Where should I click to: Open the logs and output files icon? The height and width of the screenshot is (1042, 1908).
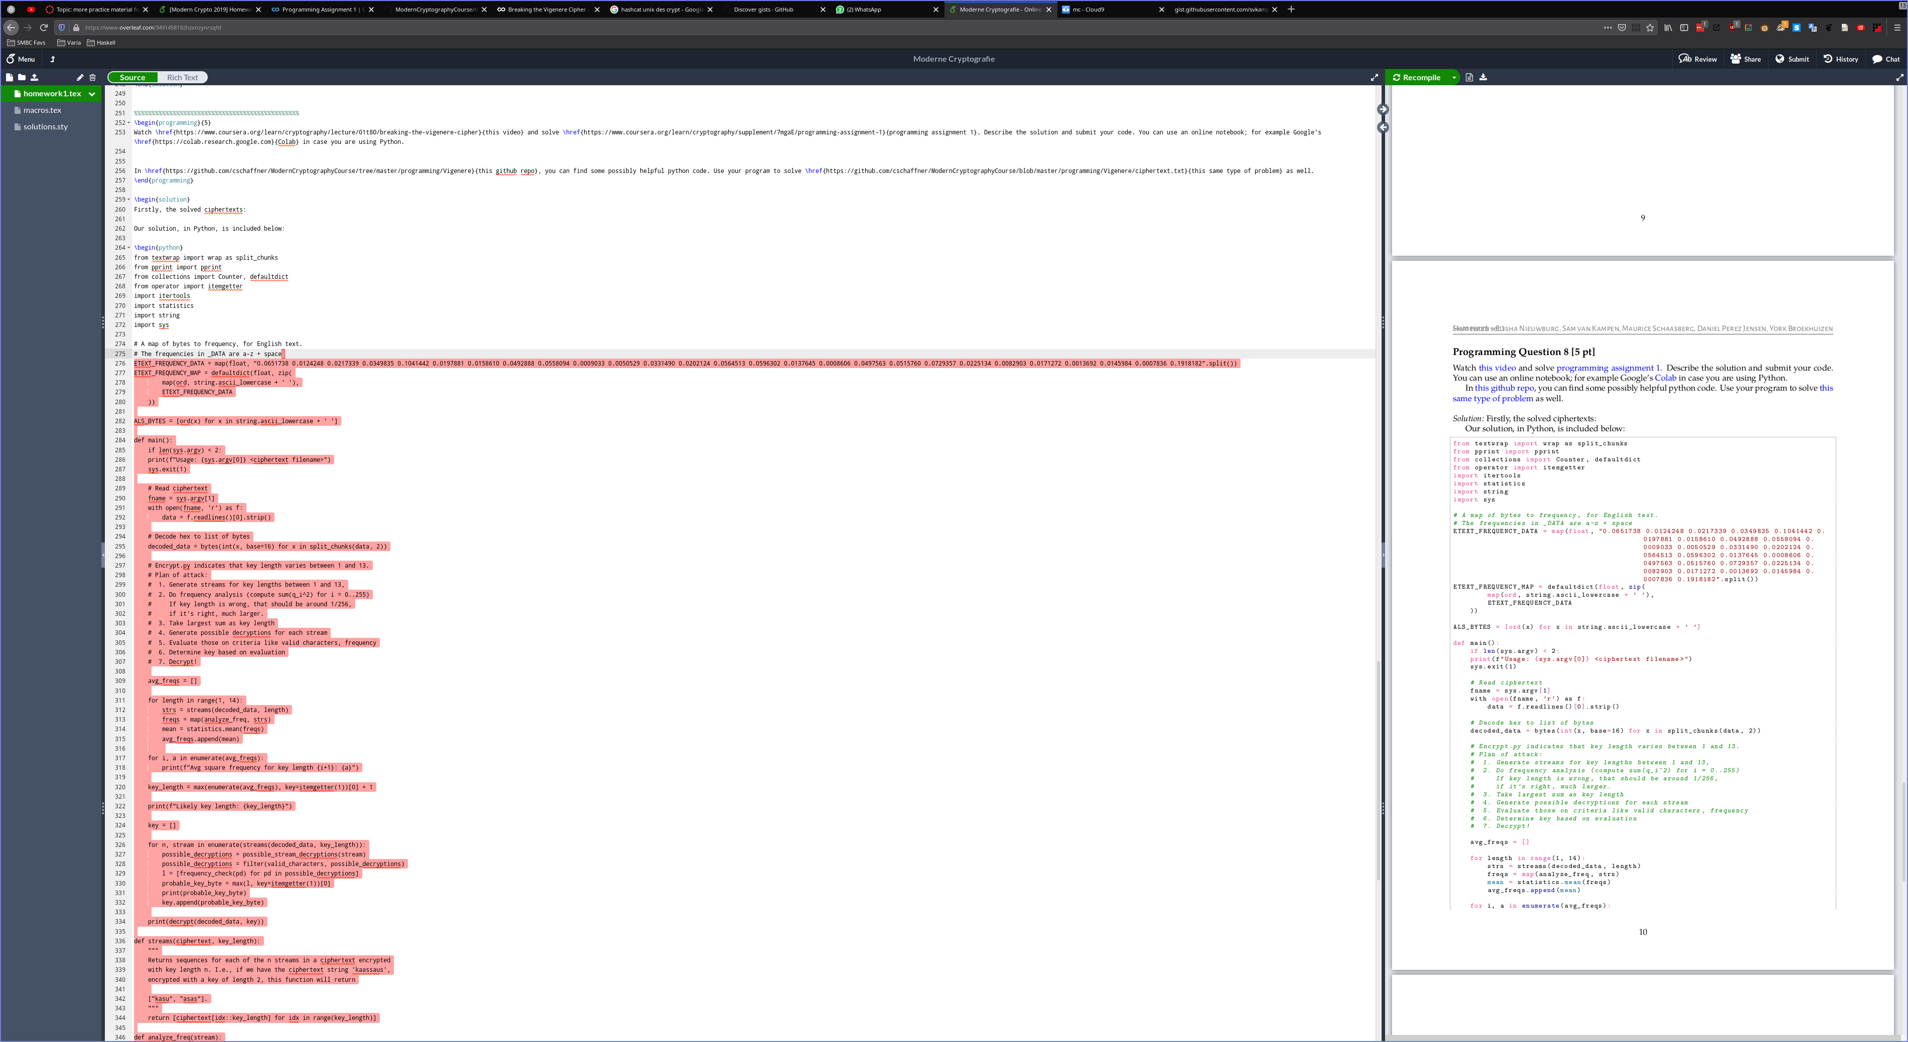pyautogui.click(x=1469, y=77)
